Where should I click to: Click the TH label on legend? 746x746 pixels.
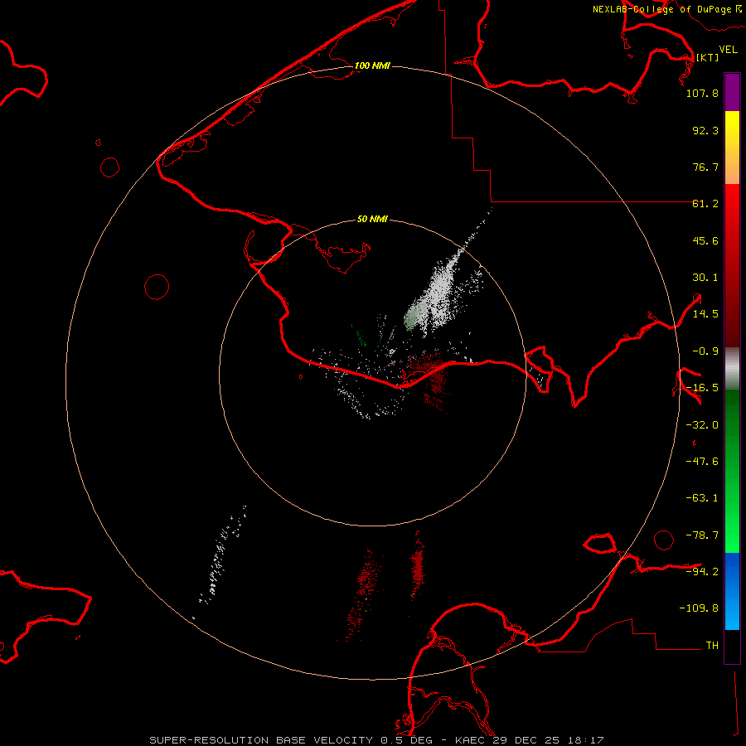pyautogui.click(x=712, y=645)
